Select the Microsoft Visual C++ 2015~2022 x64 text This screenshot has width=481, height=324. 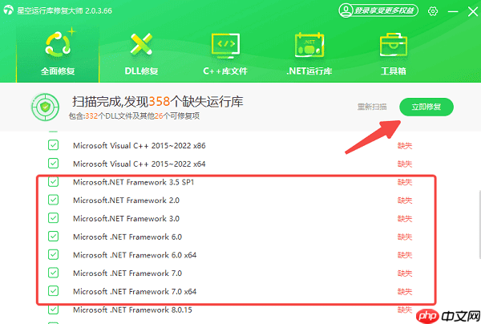[x=139, y=164]
